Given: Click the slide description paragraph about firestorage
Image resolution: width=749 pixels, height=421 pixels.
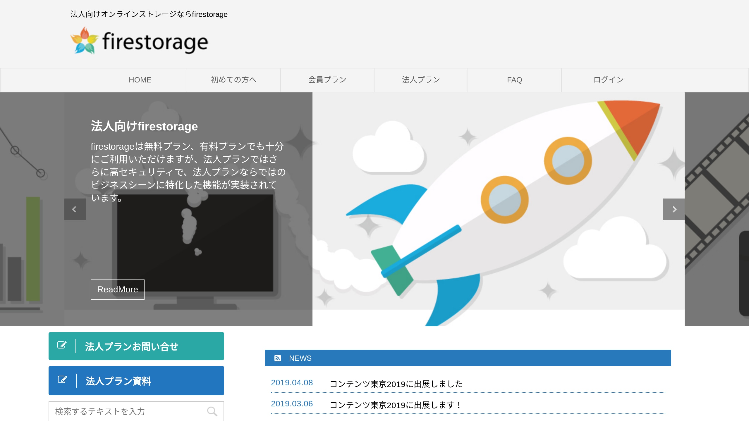Looking at the screenshot, I should (188, 172).
